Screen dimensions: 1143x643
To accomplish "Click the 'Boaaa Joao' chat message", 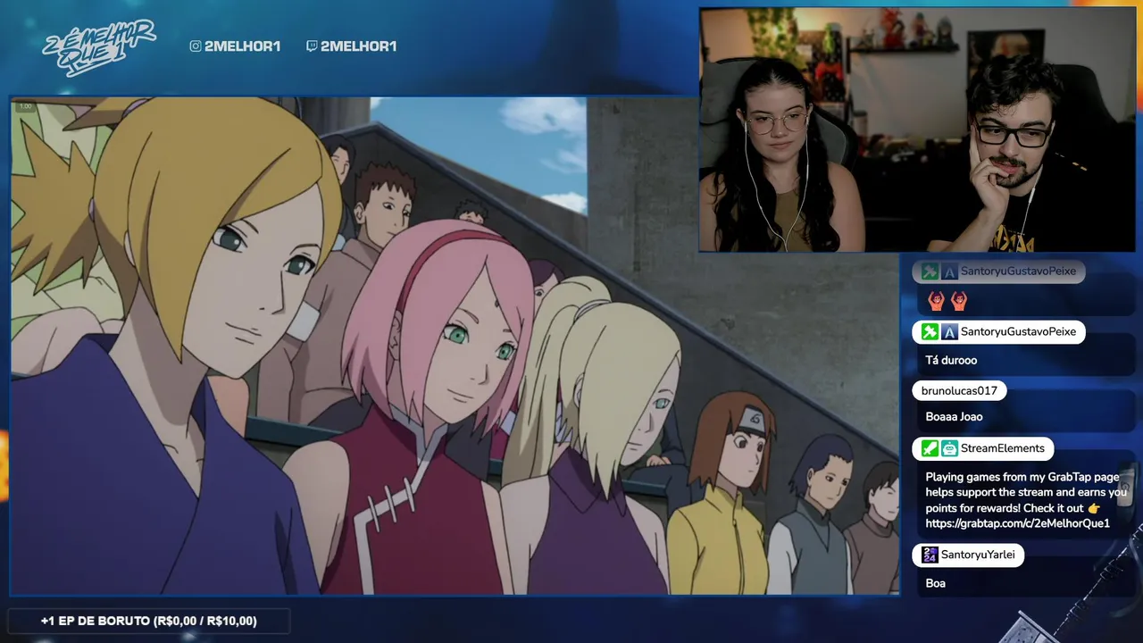I will (x=954, y=416).
